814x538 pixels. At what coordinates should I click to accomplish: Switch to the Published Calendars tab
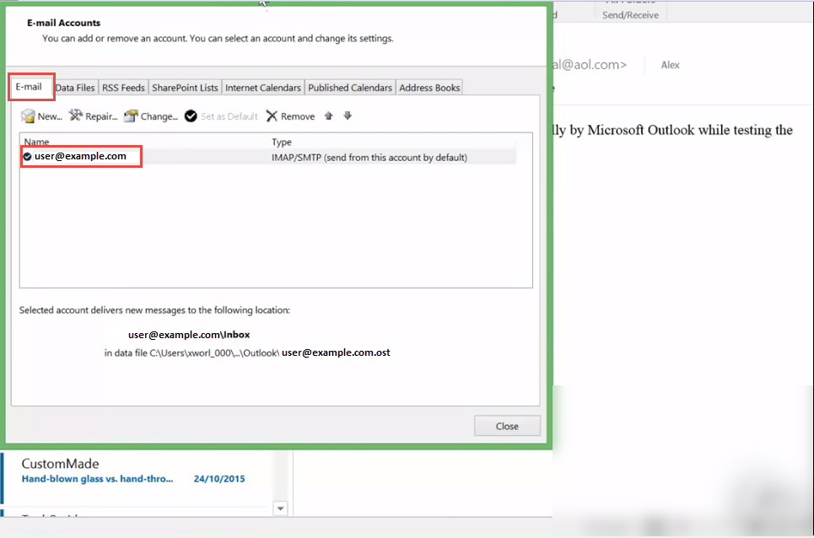coord(349,87)
